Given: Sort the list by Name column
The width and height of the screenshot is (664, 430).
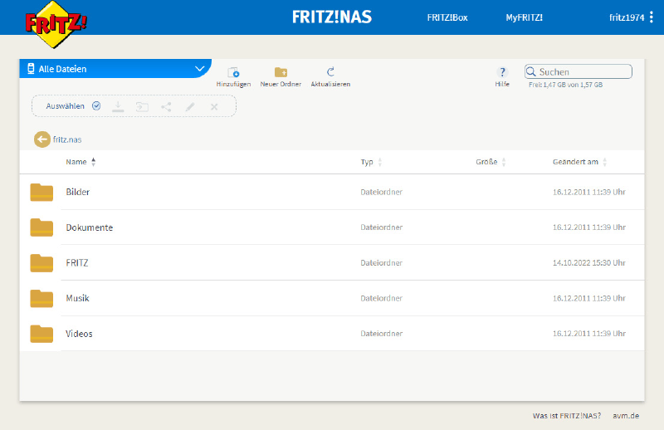Looking at the screenshot, I should pos(81,162).
